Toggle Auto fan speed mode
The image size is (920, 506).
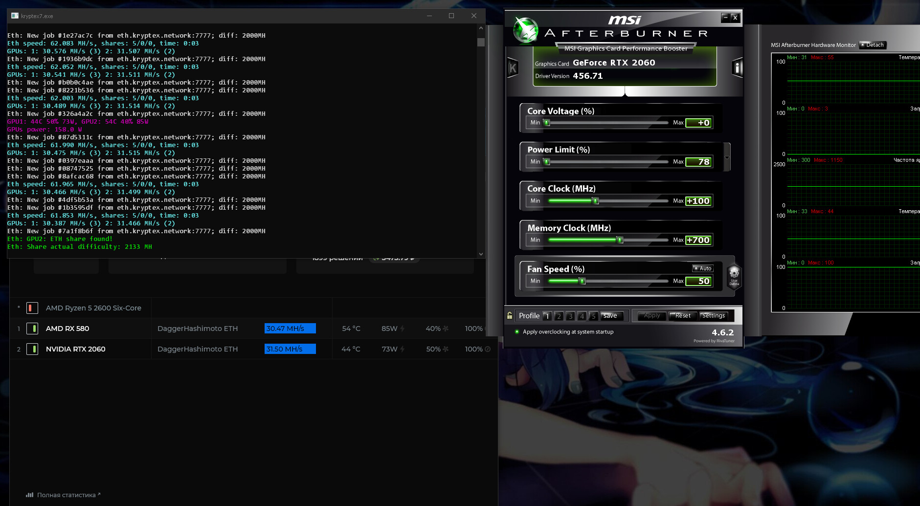[703, 268]
